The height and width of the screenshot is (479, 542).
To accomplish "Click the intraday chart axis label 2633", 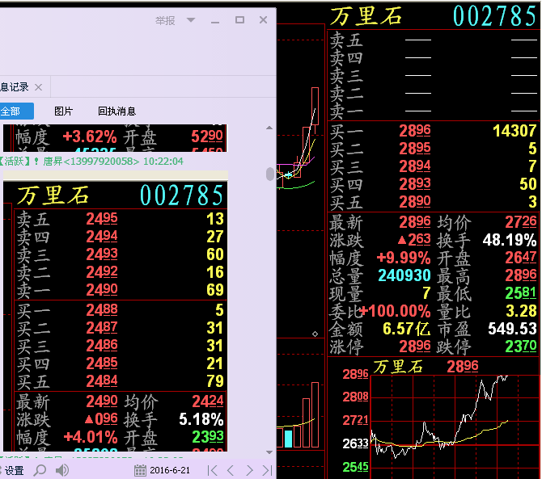I will tap(355, 443).
